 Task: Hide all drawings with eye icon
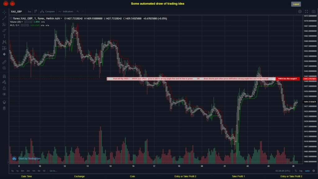[x=4, y=94]
